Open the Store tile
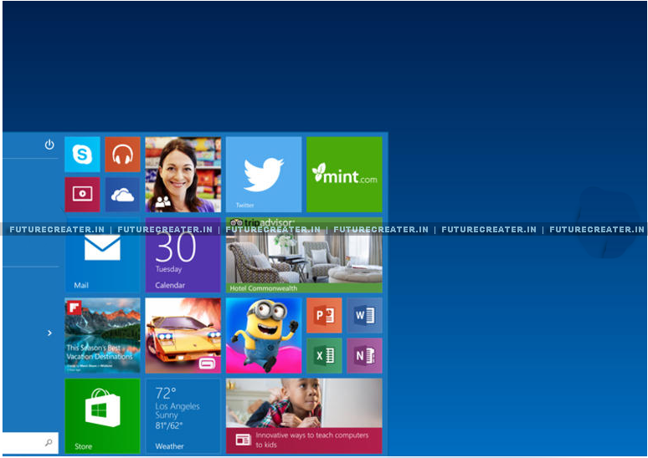The image size is (648, 458). pyautogui.click(x=102, y=416)
